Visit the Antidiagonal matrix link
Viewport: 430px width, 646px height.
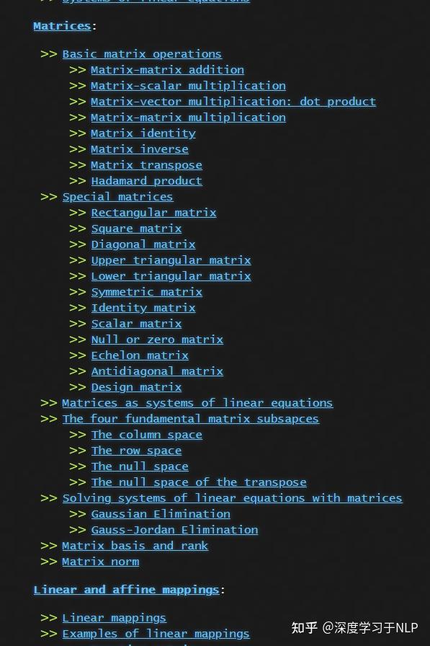click(157, 371)
